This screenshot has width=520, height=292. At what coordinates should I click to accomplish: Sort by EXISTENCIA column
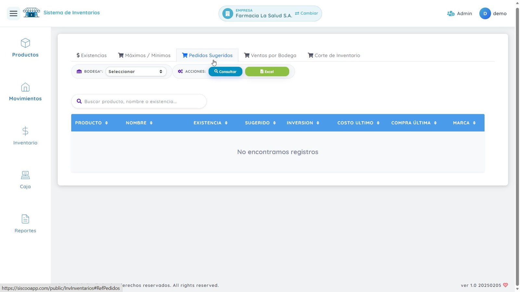pyautogui.click(x=211, y=123)
